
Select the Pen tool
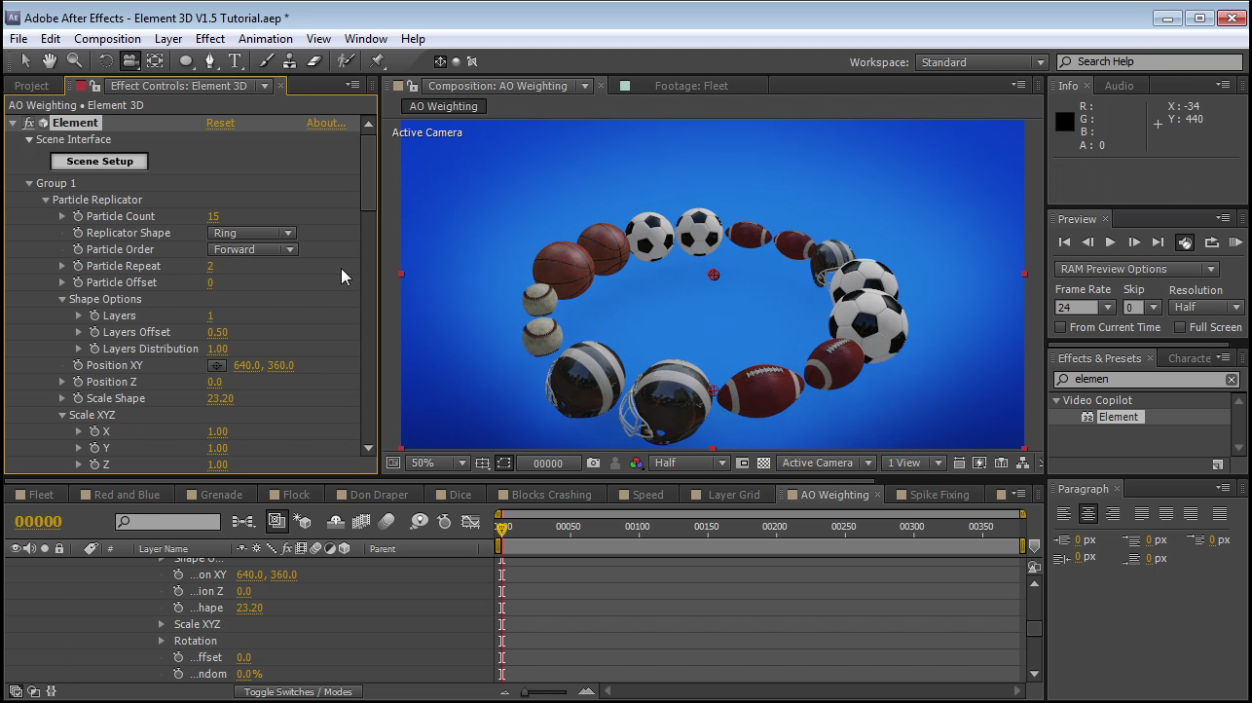[x=210, y=61]
